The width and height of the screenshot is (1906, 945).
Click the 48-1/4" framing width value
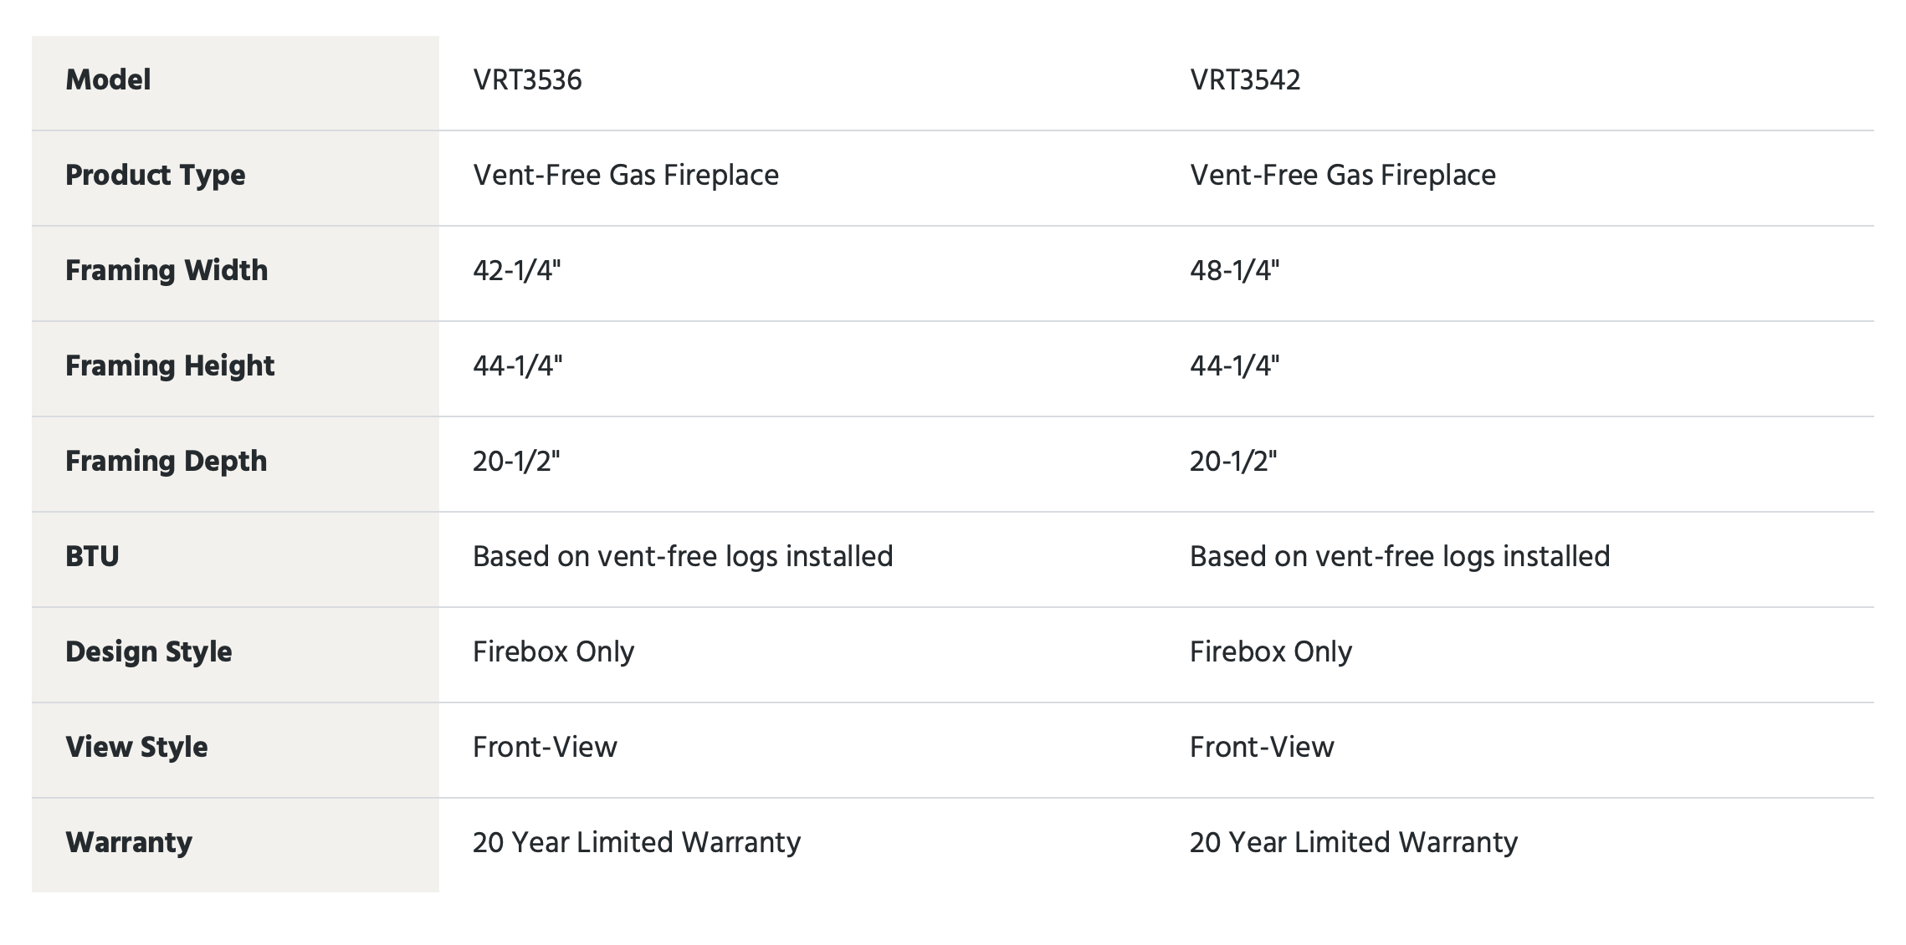click(1234, 271)
